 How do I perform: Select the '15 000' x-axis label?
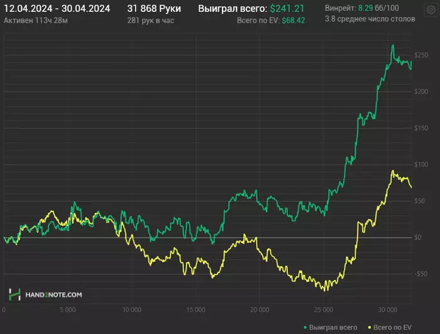pyautogui.click(x=195, y=310)
